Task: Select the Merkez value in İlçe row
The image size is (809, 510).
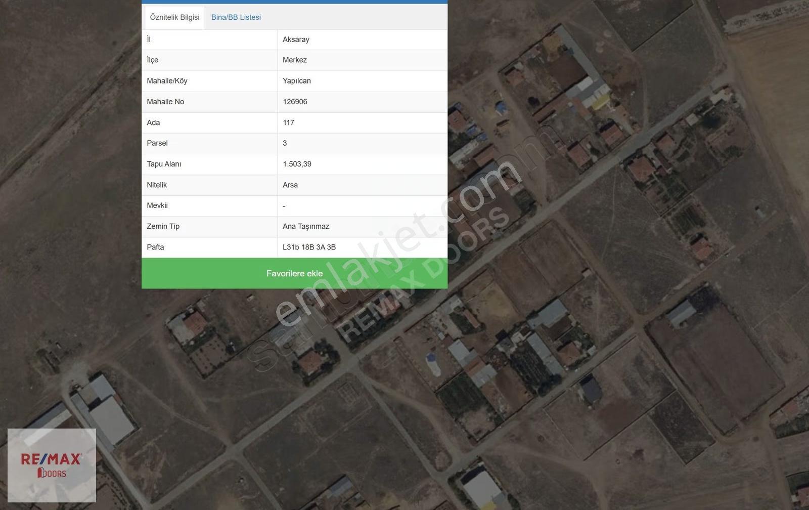Action: [x=295, y=60]
